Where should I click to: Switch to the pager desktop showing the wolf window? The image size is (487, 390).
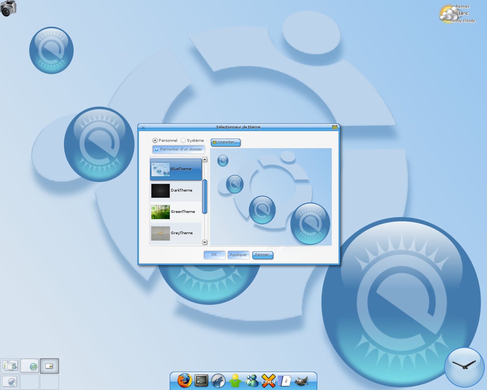pos(10,382)
